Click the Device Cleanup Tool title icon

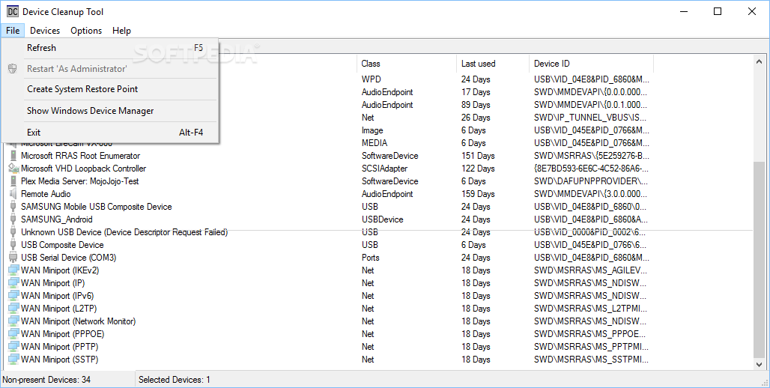pos(12,11)
